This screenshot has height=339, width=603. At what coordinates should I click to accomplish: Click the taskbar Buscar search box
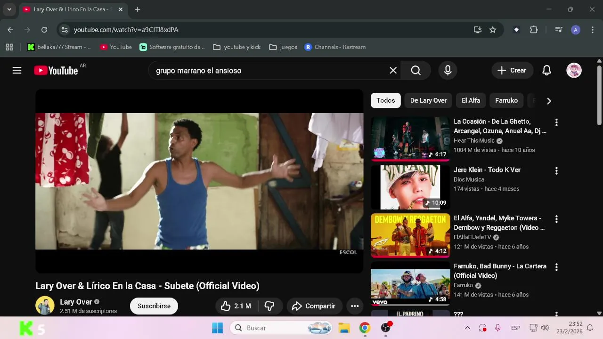pyautogui.click(x=281, y=328)
